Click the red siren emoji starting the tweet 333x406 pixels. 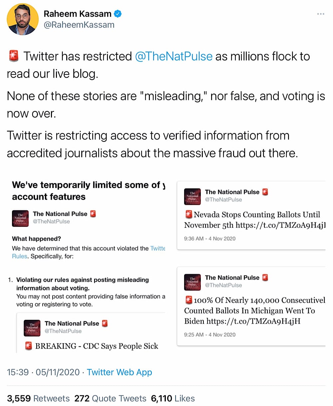14,56
